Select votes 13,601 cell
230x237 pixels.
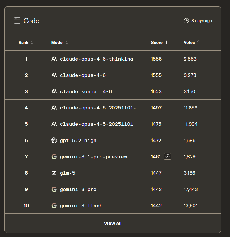tap(191, 206)
